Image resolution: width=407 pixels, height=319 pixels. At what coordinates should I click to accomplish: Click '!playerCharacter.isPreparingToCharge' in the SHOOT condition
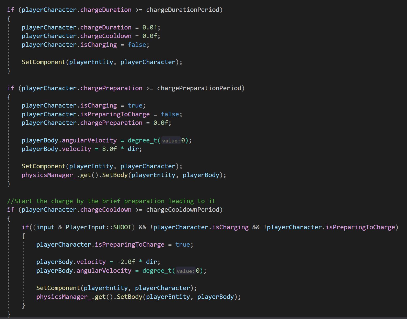pos(329,227)
